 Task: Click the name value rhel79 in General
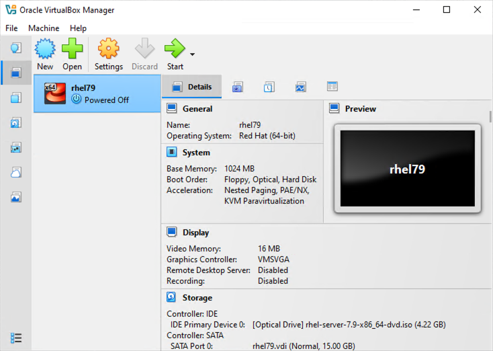tap(250, 125)
